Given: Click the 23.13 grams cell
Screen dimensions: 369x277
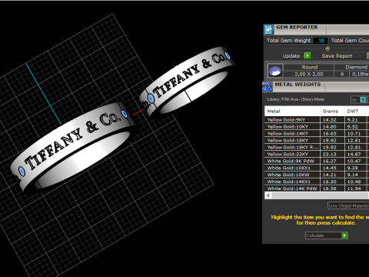Looking at the screenshot, I should click(x=332, y=154).
